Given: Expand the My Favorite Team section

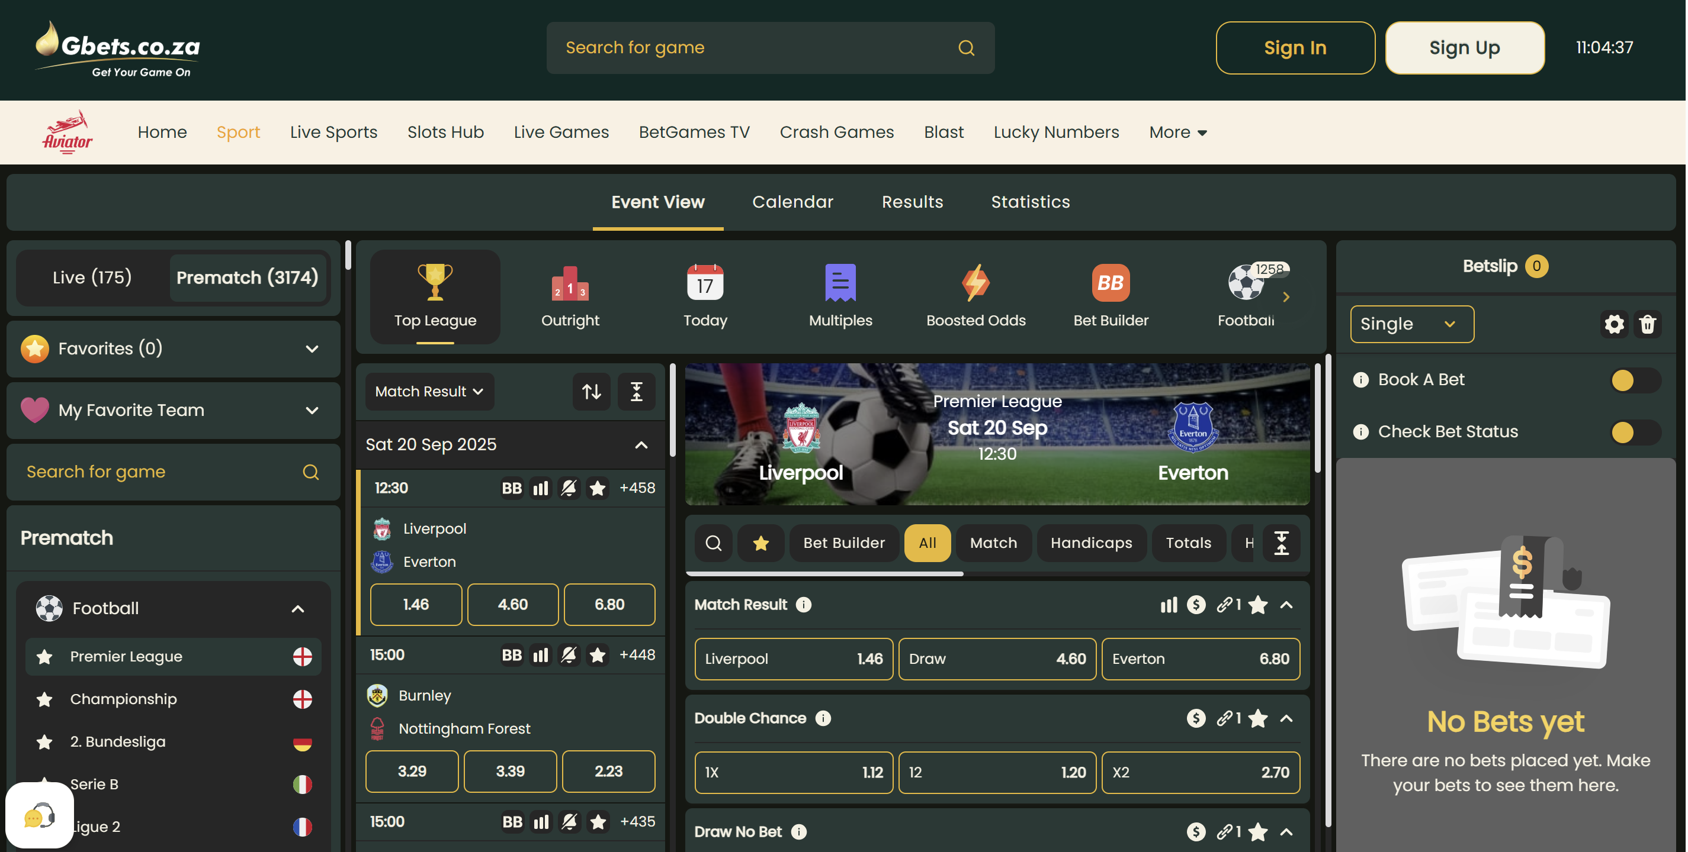Looking at the screenshot, I should tap(174, 410).
